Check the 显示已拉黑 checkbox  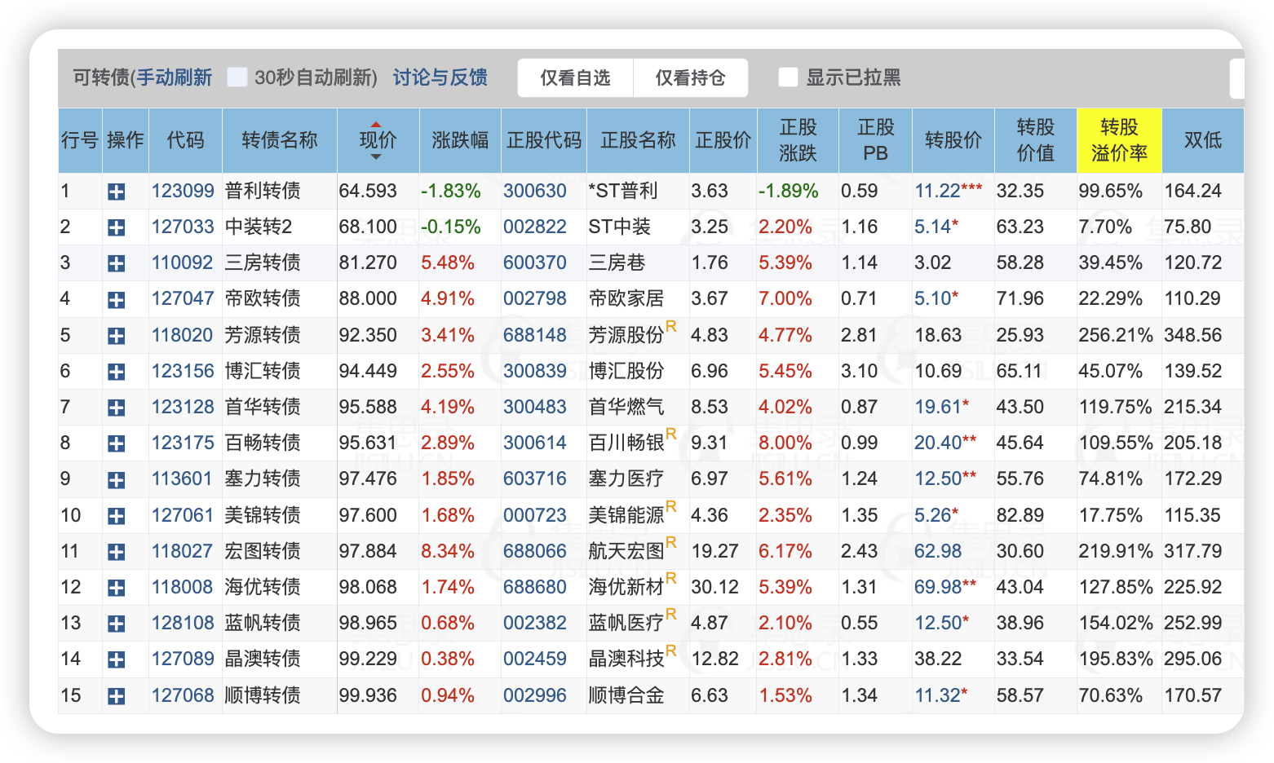click(x=789, y=77)
